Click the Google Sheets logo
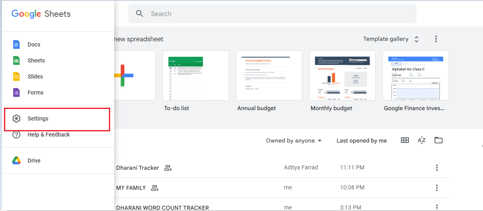Viewport: 483px width, 211px height. [x=41, y=14]
